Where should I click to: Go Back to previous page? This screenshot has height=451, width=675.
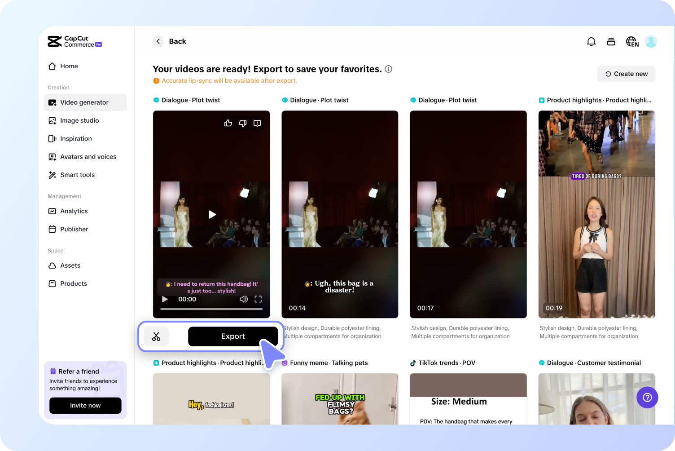[x=177, y=41]
